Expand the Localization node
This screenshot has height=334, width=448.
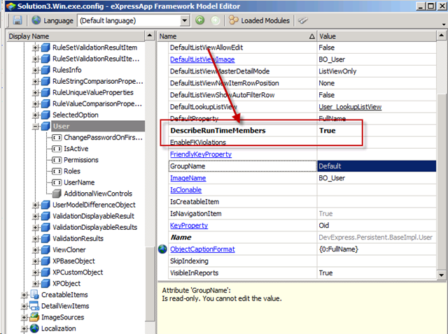click(x=24, y=328)
